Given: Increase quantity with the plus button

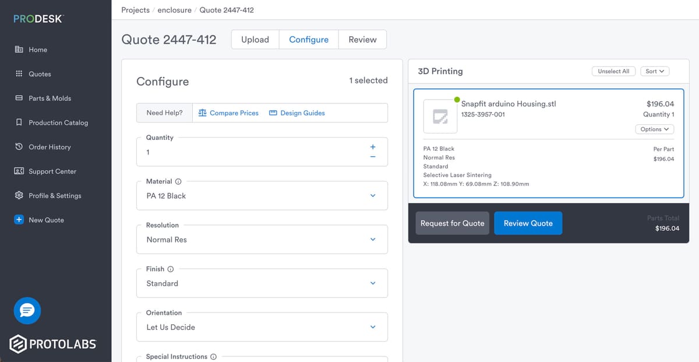Looking at the screenshot, I should pyautogui.click(x=373, y=147).
